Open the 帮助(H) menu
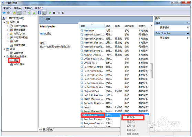Image resolution: width=192 pixels, height=137 pixels. point(39,8)
